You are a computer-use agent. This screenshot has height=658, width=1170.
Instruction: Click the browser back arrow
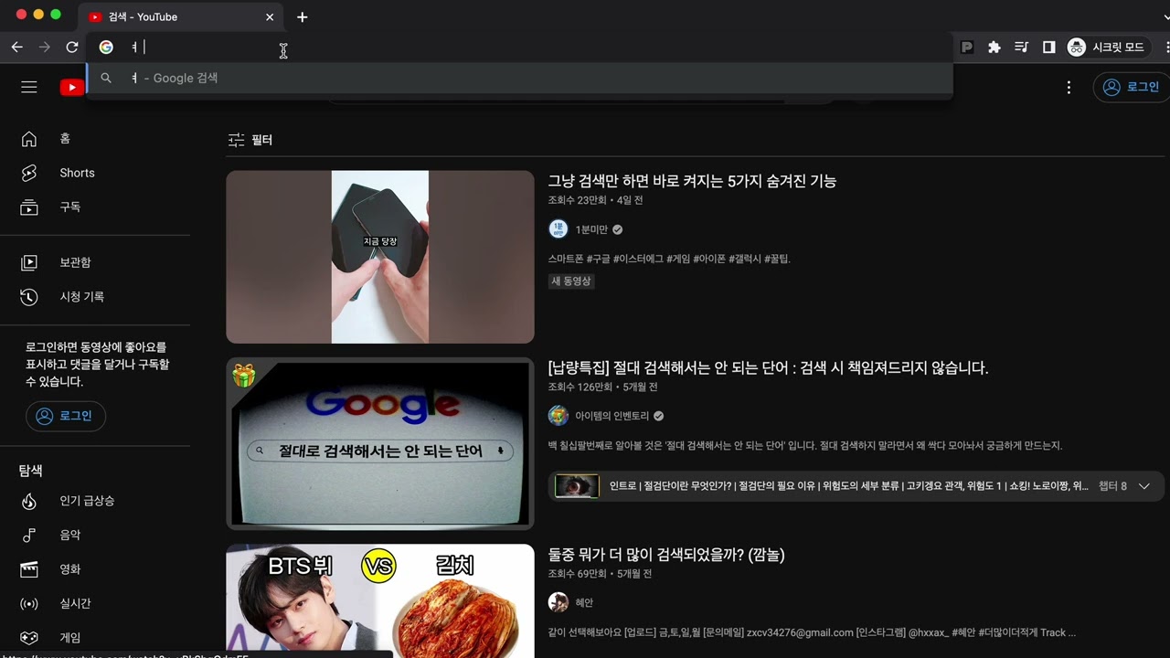[16, 48]
